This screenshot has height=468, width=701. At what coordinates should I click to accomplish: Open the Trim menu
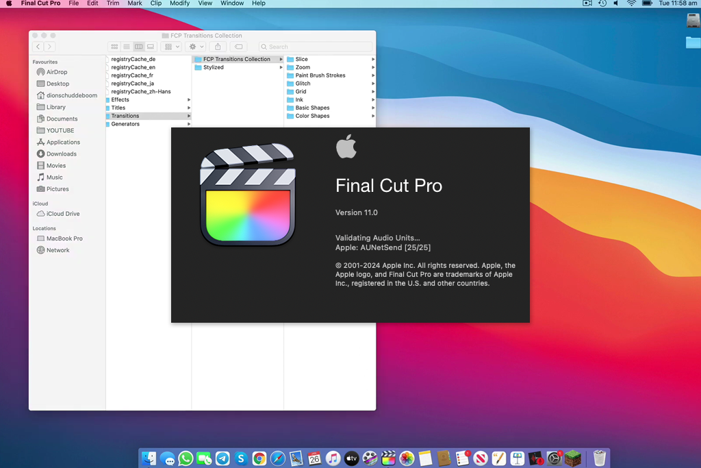click(113, 3)
